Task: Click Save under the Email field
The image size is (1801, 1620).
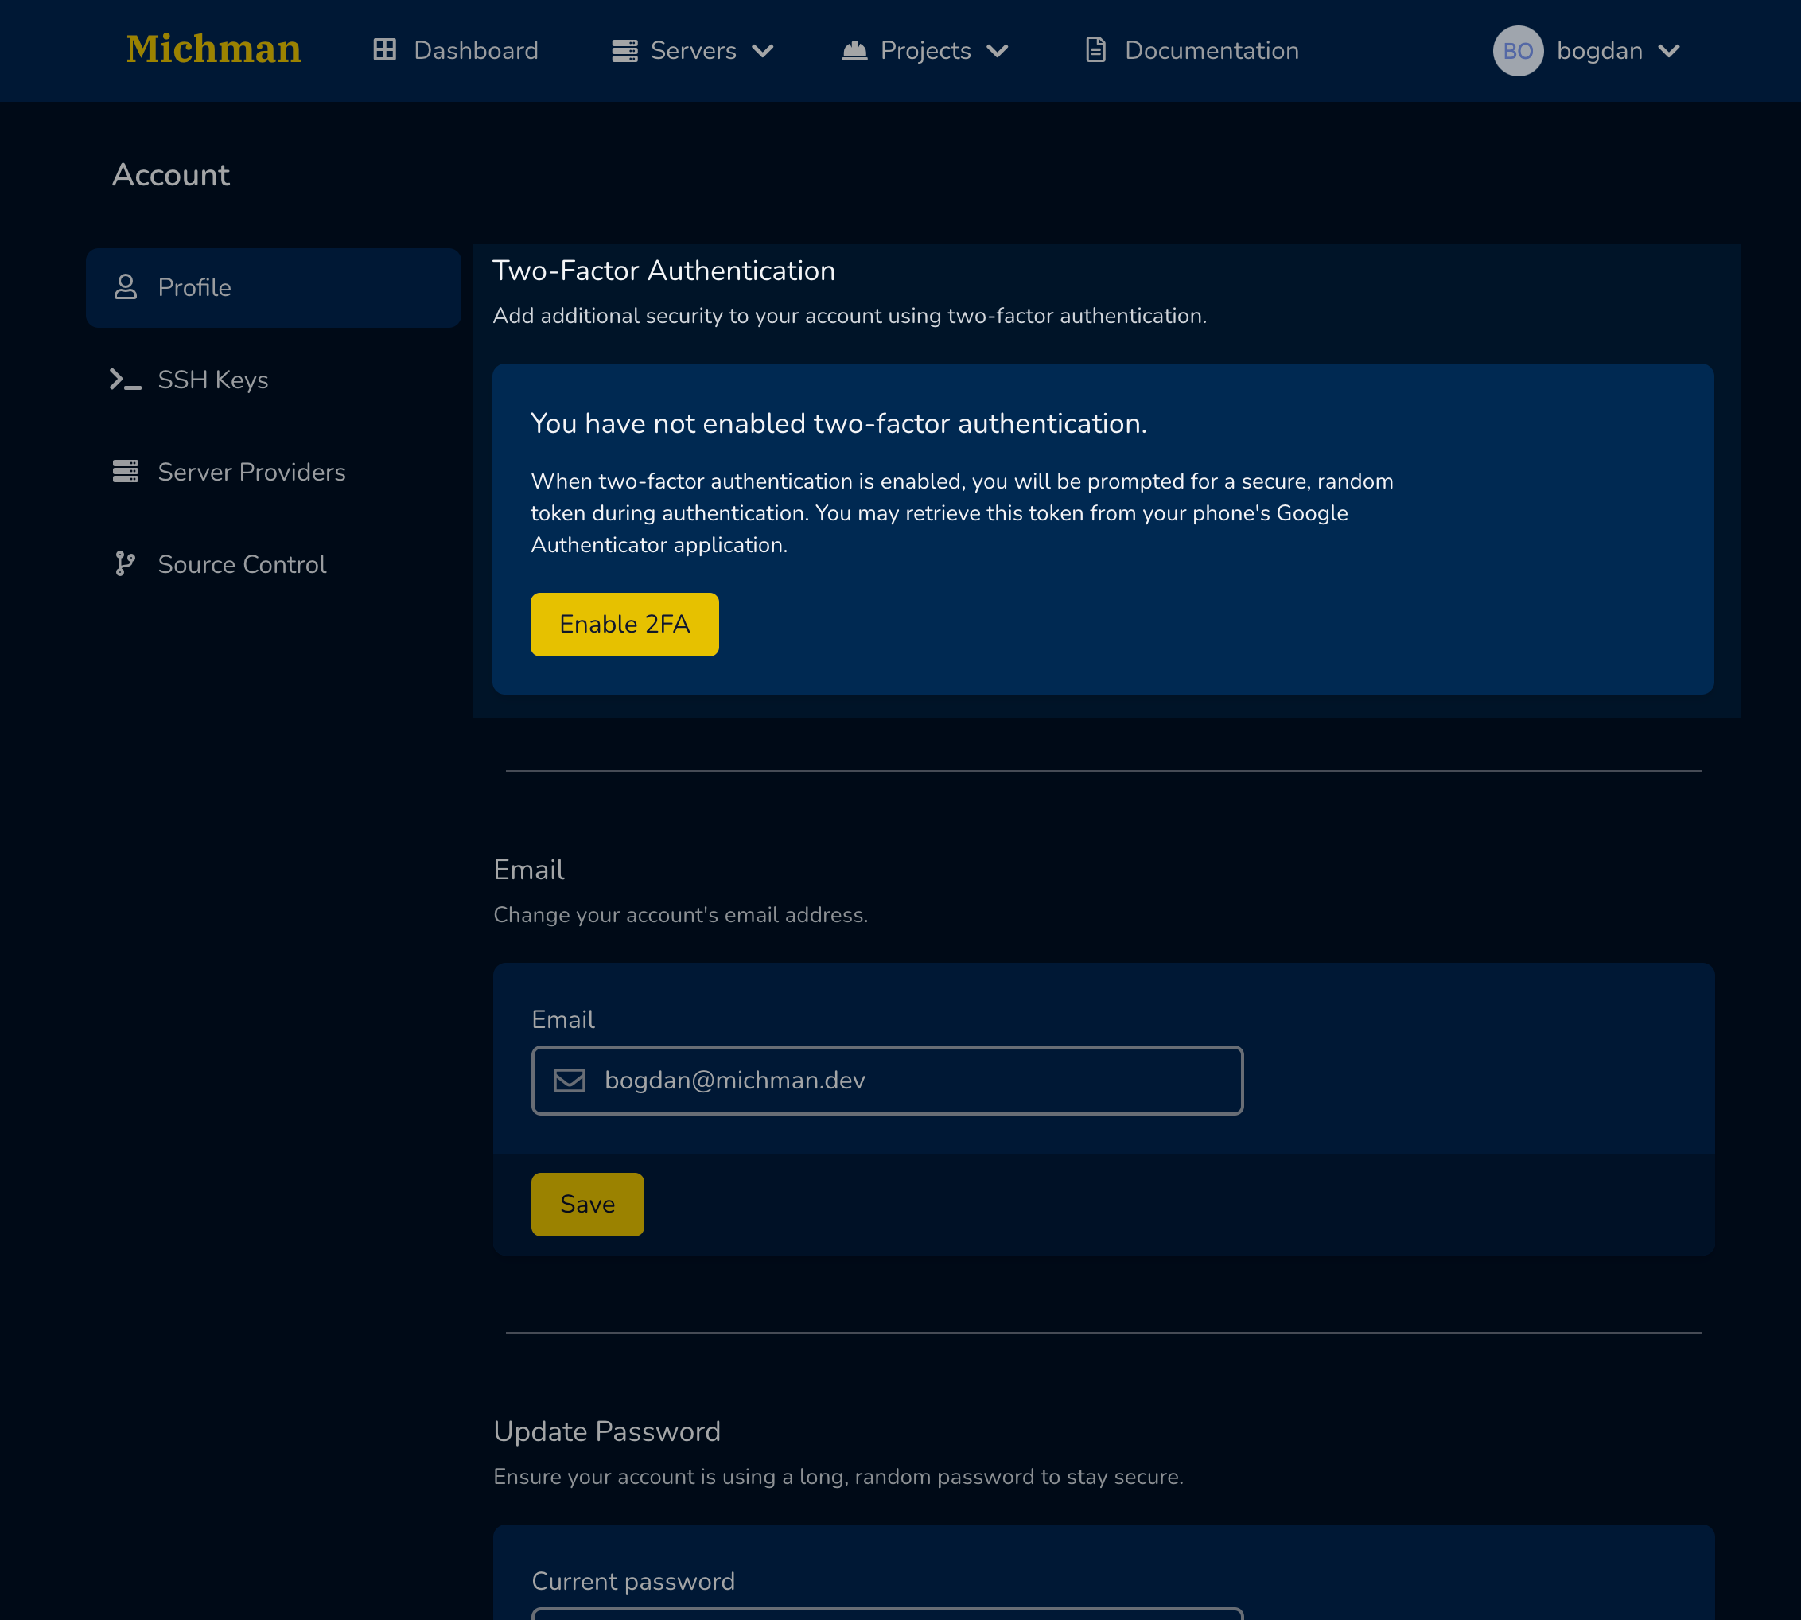Action: pos(587,1203)
